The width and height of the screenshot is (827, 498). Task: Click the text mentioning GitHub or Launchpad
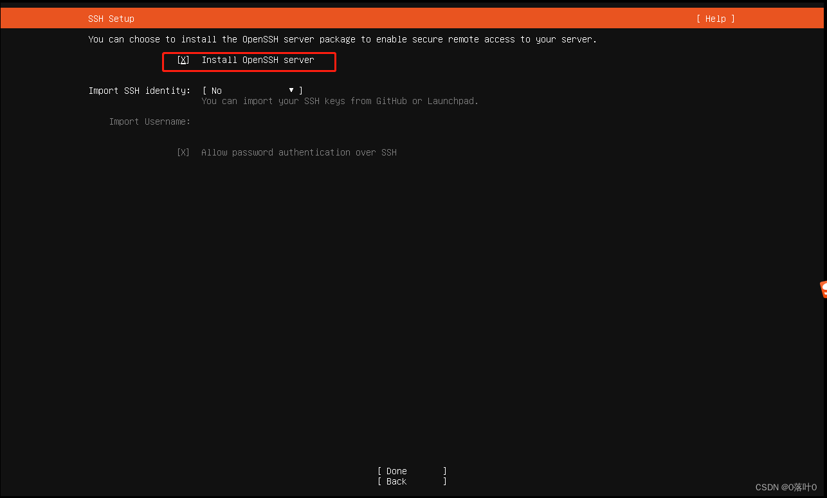click(x=340, y=101)
